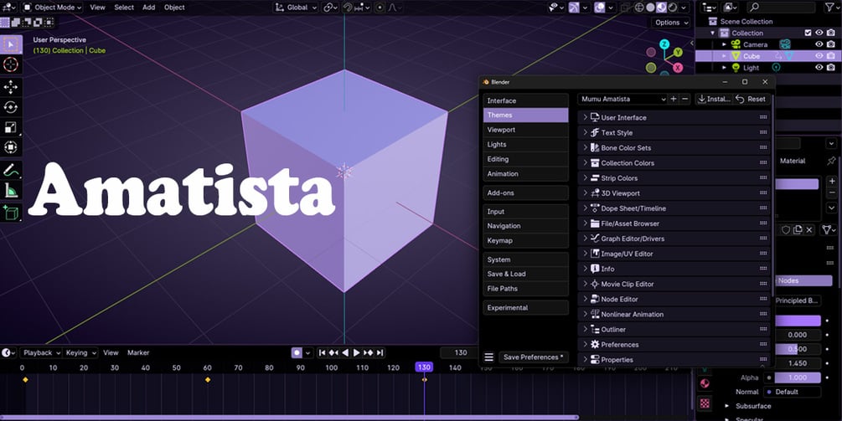Select the Select Box tool in toolbar
Screen dimensions: 842x421
(x=11, y=44)
